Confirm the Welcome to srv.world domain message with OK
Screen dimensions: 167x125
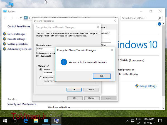pos(102,76)
